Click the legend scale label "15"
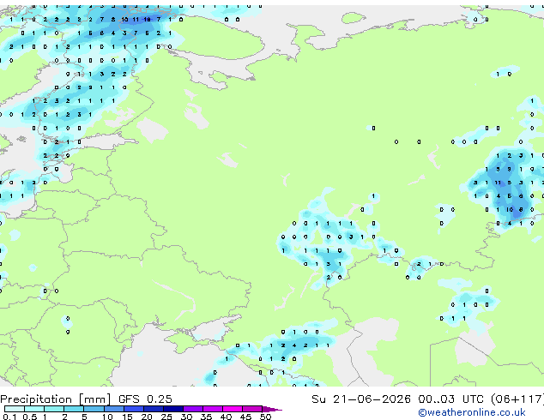 pos(127,417)
